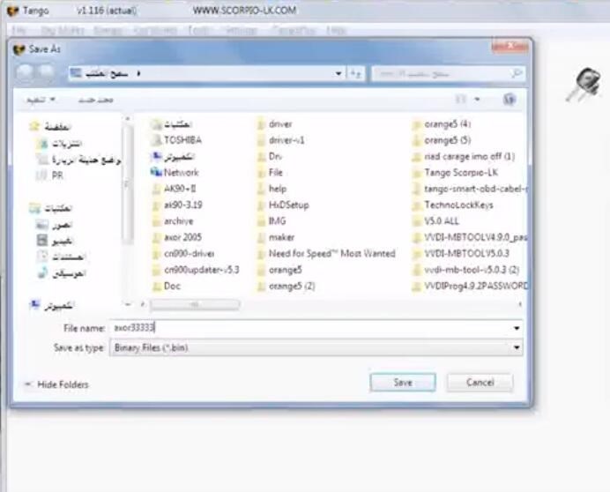The height and width of the screenshot is (492, 610).
Task: Select Need for Speed Most Wanted folder
Action: [x=326, y=254]
